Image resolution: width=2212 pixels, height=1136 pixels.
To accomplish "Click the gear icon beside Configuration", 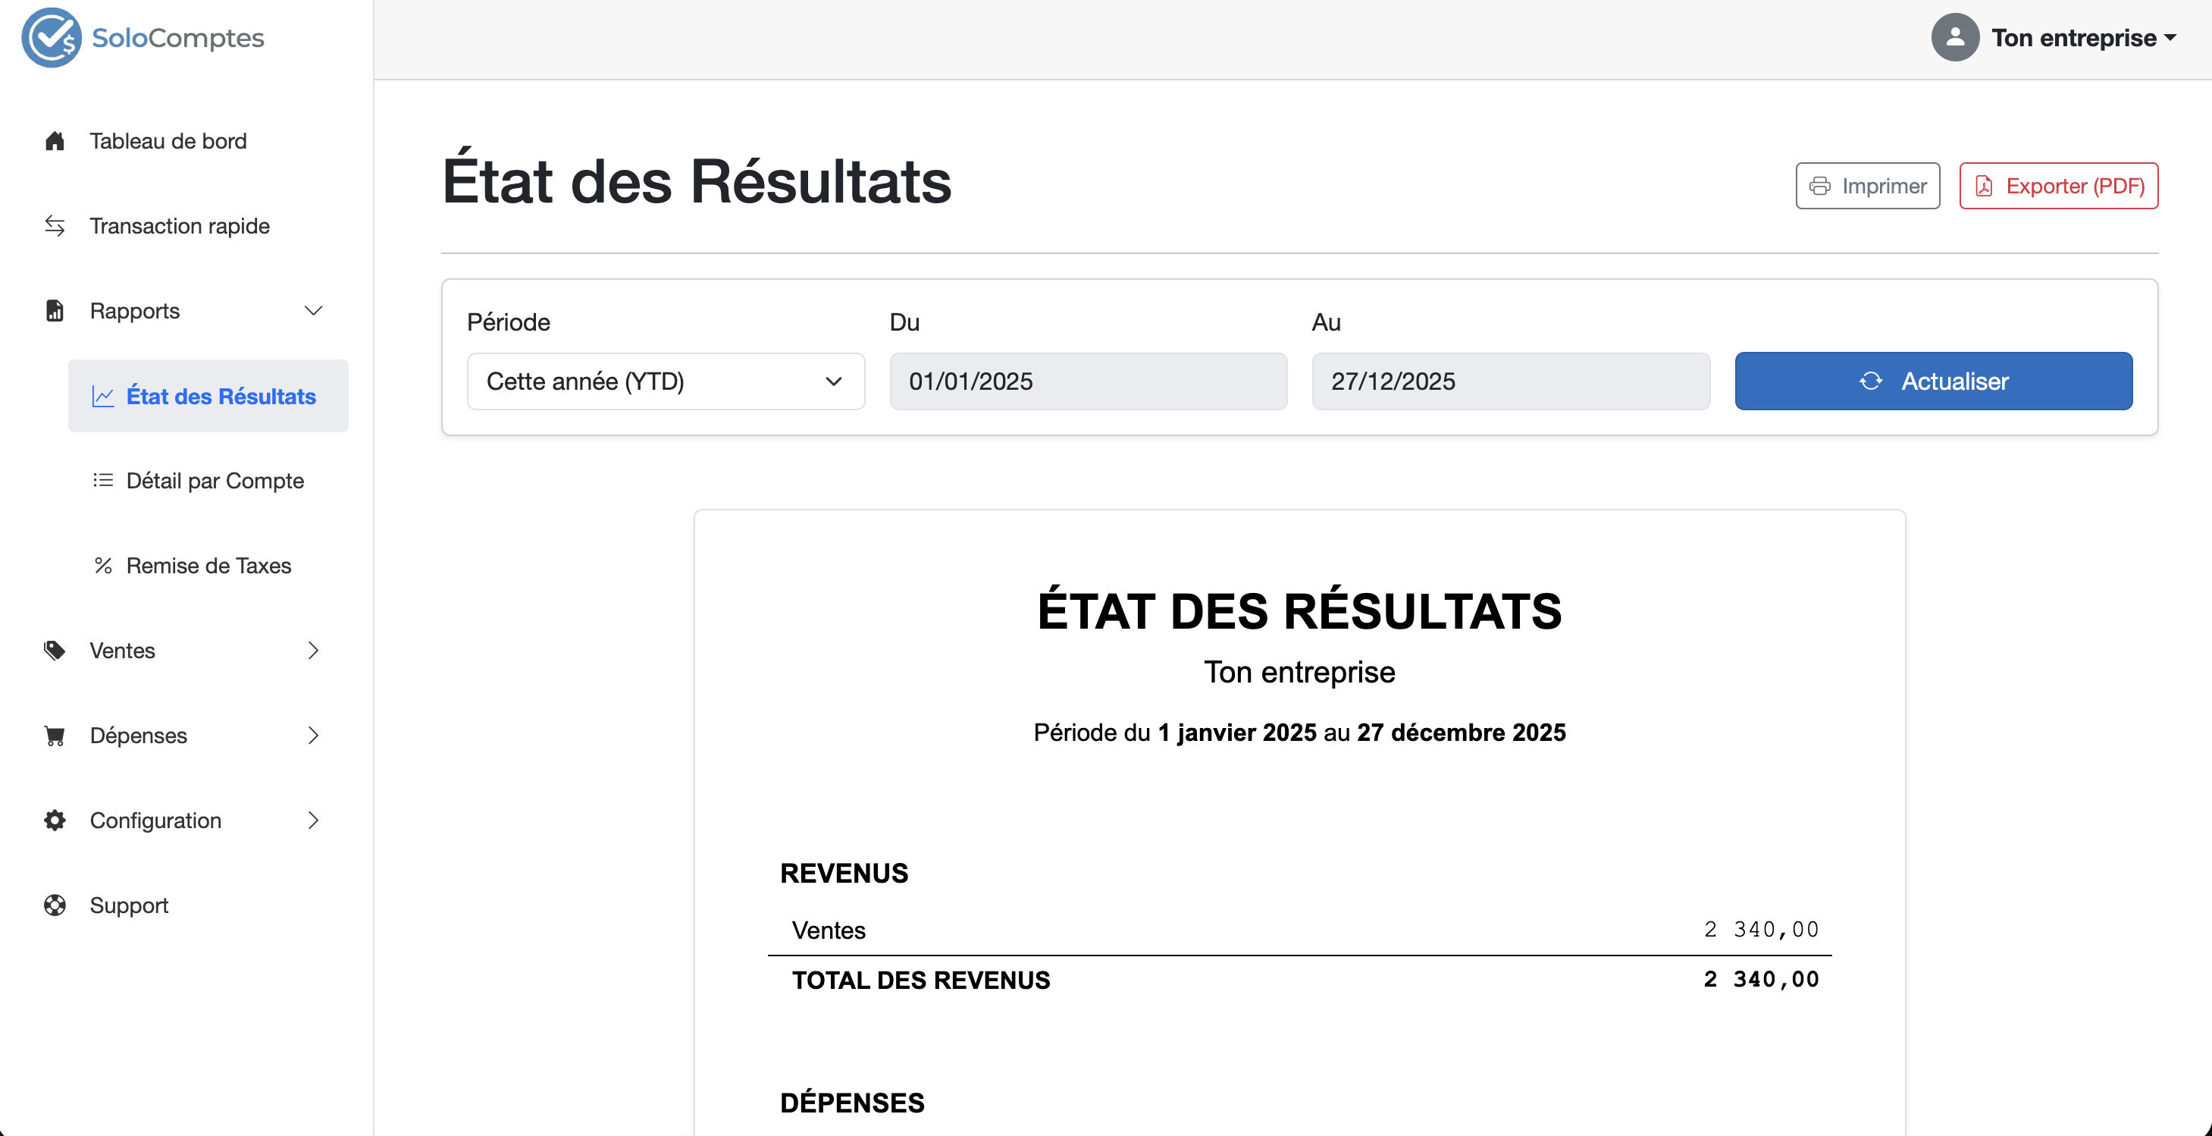I will coord(55,821).
